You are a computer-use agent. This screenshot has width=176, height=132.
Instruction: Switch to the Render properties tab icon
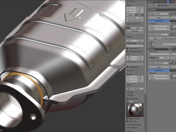point(154,1)
